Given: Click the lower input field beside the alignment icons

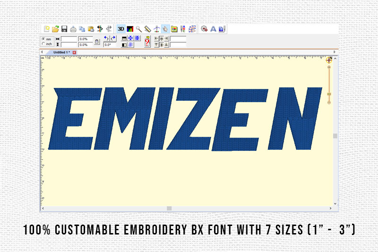Looking at the screenshot, I should point(178,45).
